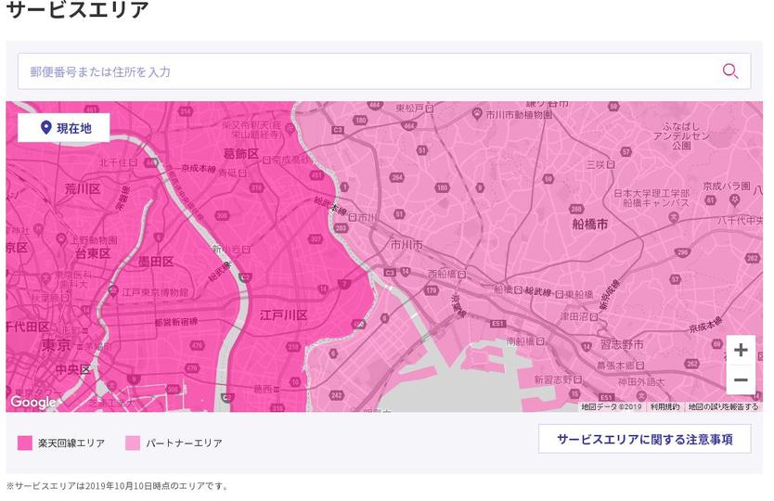The height and width of the screenshot is (501, 774).
Task: Click the 荒川区 label on map
Action: (x=83, y=188)
